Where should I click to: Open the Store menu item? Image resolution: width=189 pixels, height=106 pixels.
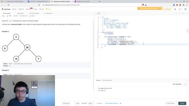pos(48,9)
